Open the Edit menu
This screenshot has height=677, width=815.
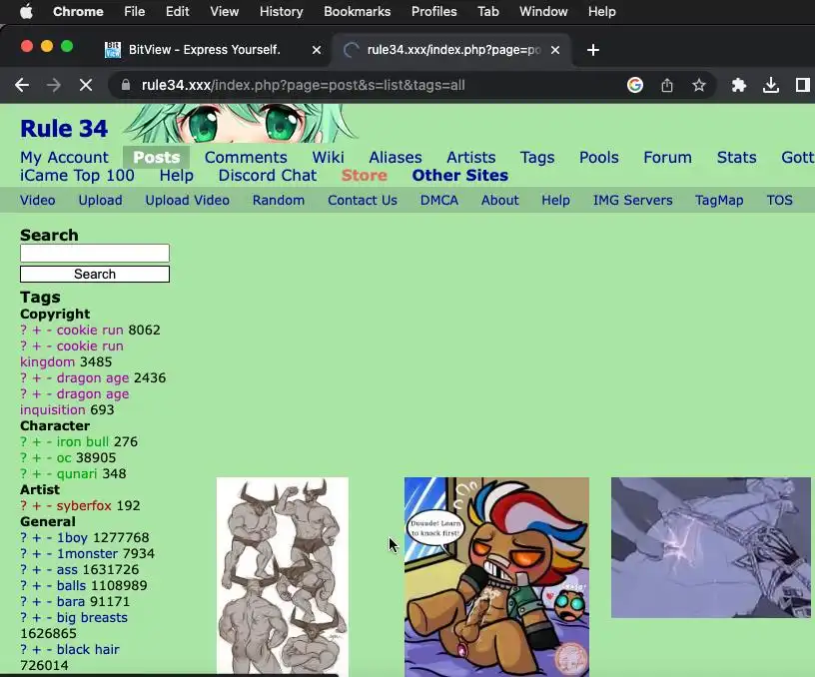[177, 11]
